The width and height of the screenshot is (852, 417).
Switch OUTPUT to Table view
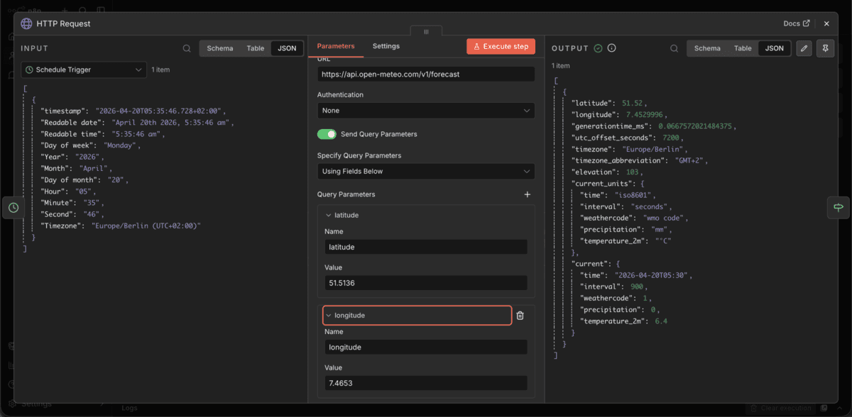tap(743, 48)
